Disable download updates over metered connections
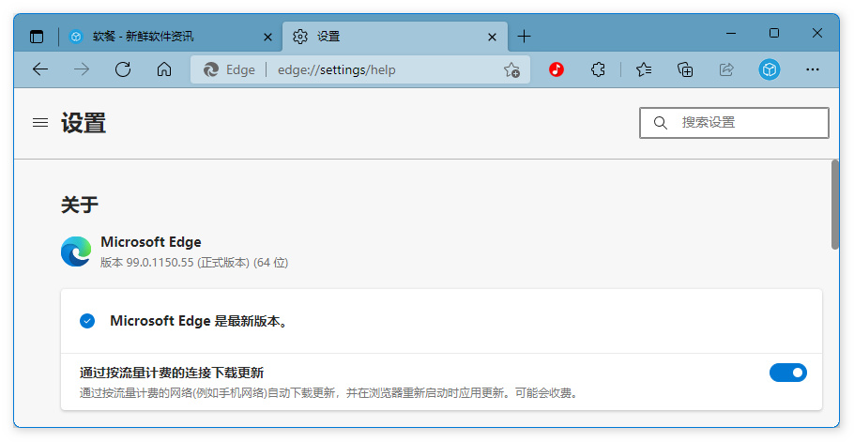This screenshot has height=442, width=854. pos(787,373)
